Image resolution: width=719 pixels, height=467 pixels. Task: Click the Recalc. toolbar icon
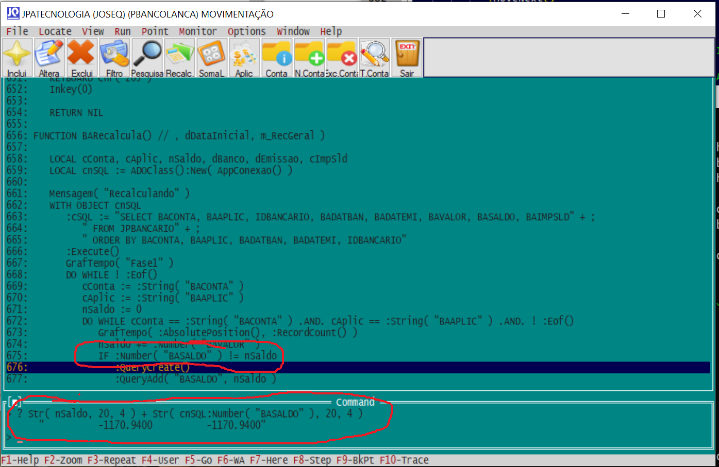tap(179, 58)
